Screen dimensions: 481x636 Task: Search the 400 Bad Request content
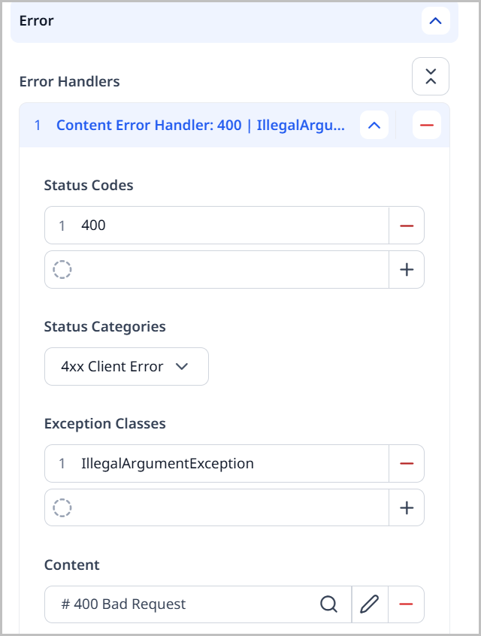coord(329,604)
